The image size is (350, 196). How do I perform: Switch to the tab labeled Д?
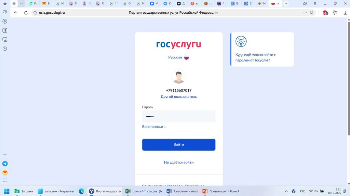(x=181, y=3)
